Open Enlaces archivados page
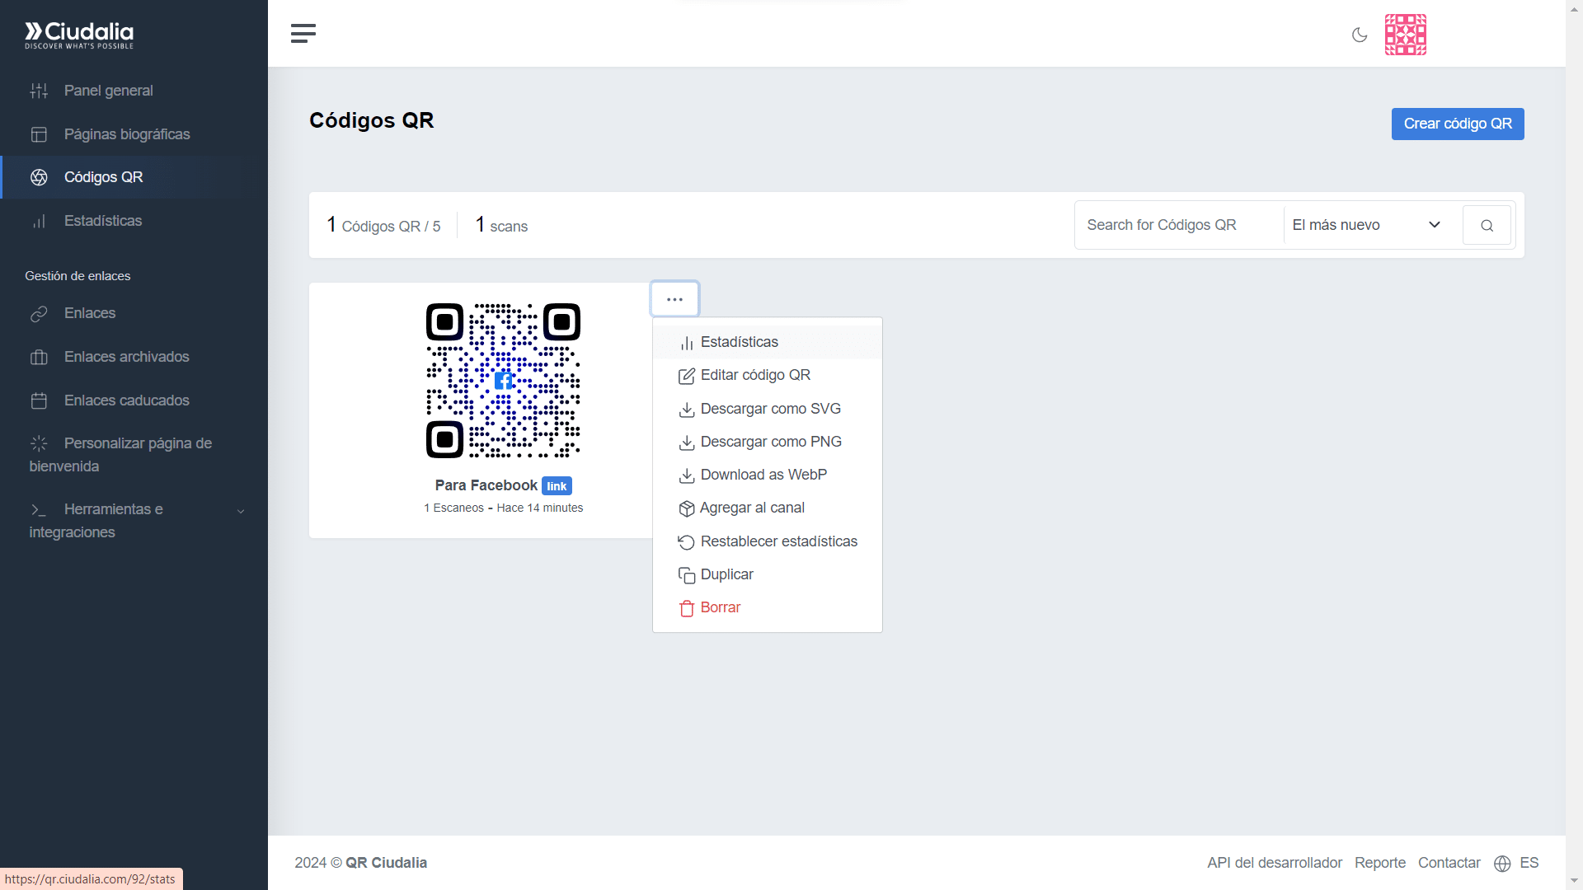Screen dimensions: 1583x890 126,357
